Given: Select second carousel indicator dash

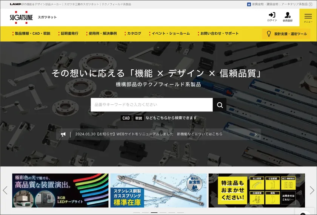Looking at the screenshot, I should pyautogui.click(x=145, y=213).
